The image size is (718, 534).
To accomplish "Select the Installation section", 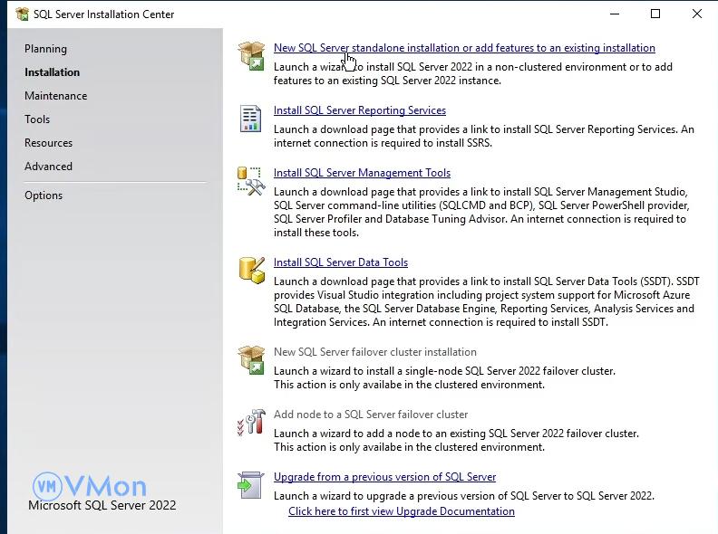I will [x=53, y=72].
